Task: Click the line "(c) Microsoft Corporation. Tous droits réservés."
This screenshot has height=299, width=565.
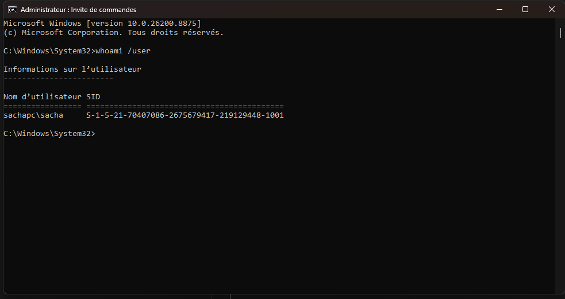Action: [113, 33]
